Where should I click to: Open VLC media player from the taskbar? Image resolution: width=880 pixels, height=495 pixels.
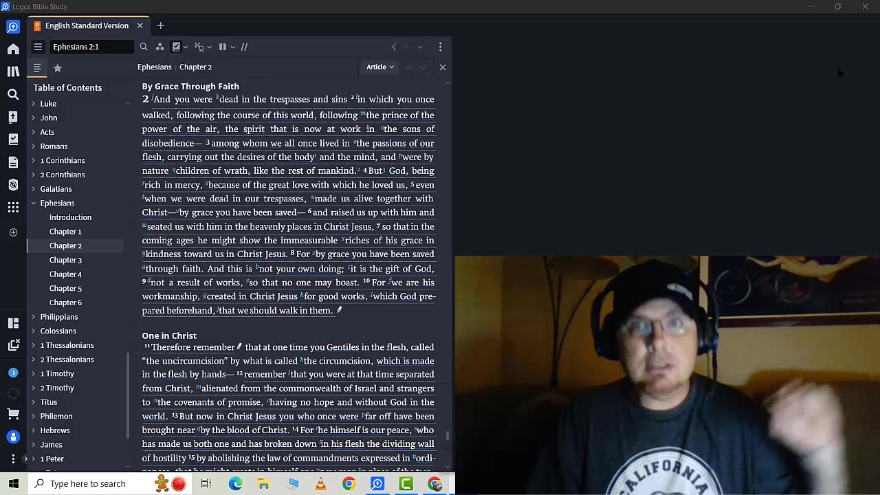(x=320, y=484)
